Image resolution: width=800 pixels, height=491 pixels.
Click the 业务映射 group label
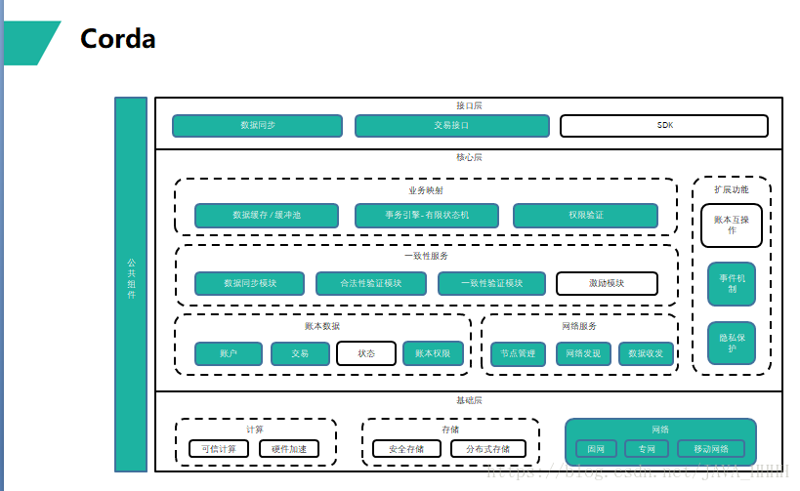coord(426,190)
